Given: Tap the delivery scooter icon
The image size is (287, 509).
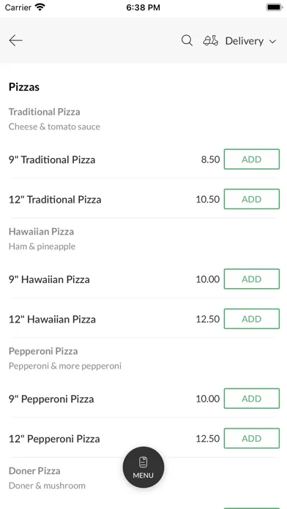Looking at the screenshot, I should [211, 40].
